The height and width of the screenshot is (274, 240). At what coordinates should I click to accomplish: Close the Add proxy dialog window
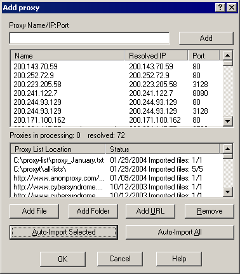click(x=232, y=8)
